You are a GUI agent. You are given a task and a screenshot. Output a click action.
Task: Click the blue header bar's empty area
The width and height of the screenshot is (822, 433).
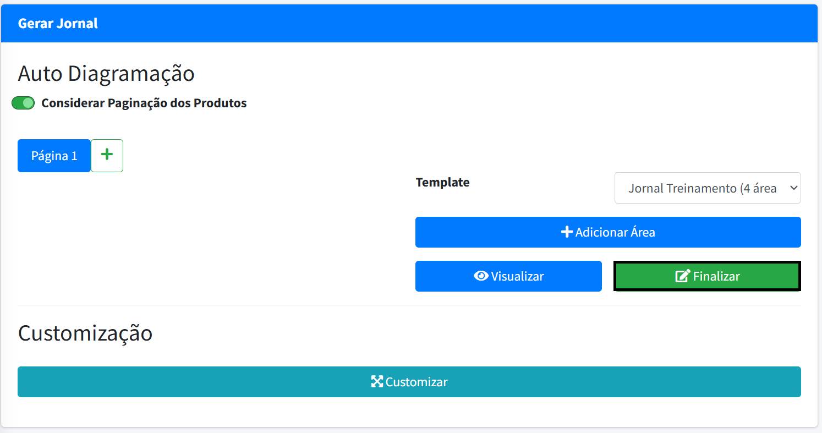point(440,24)
